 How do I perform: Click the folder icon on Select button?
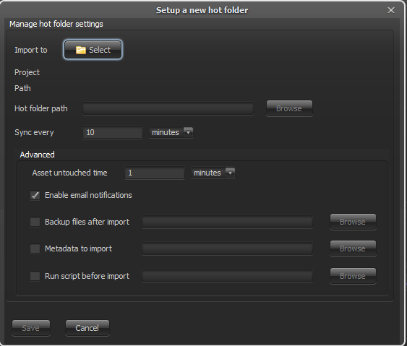pos(81,50)
